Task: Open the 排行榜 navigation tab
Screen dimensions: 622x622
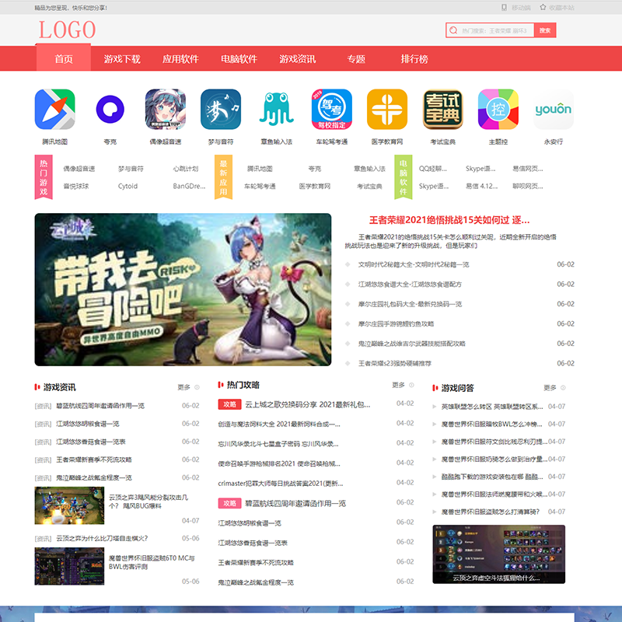Action: 414,59
